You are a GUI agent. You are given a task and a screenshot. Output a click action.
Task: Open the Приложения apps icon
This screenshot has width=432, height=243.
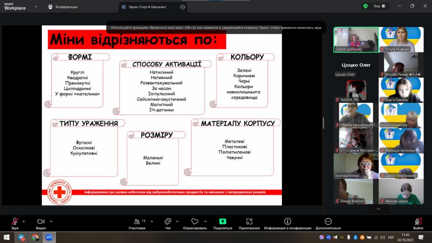[249, 222]
